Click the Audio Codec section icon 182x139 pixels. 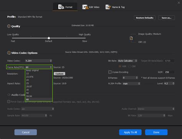9,95
